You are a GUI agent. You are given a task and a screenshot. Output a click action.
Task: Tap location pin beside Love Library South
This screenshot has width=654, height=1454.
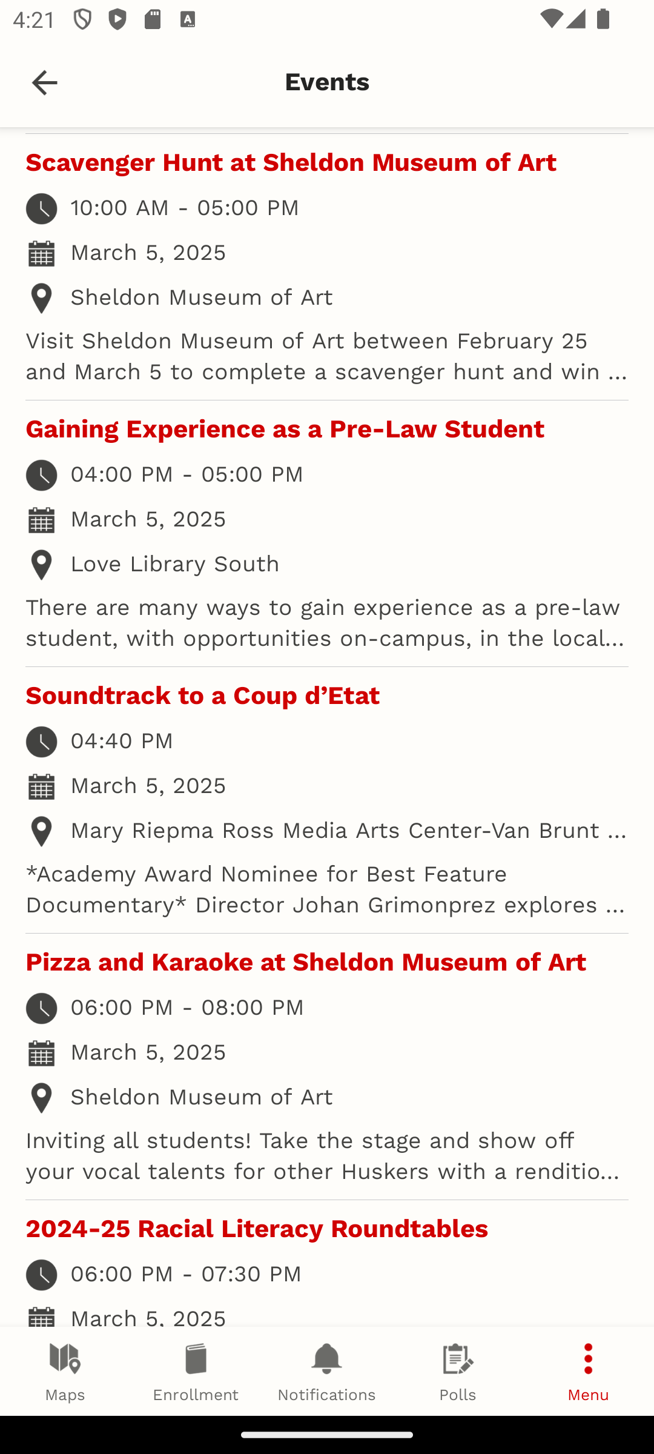click(x=41, y=565)
